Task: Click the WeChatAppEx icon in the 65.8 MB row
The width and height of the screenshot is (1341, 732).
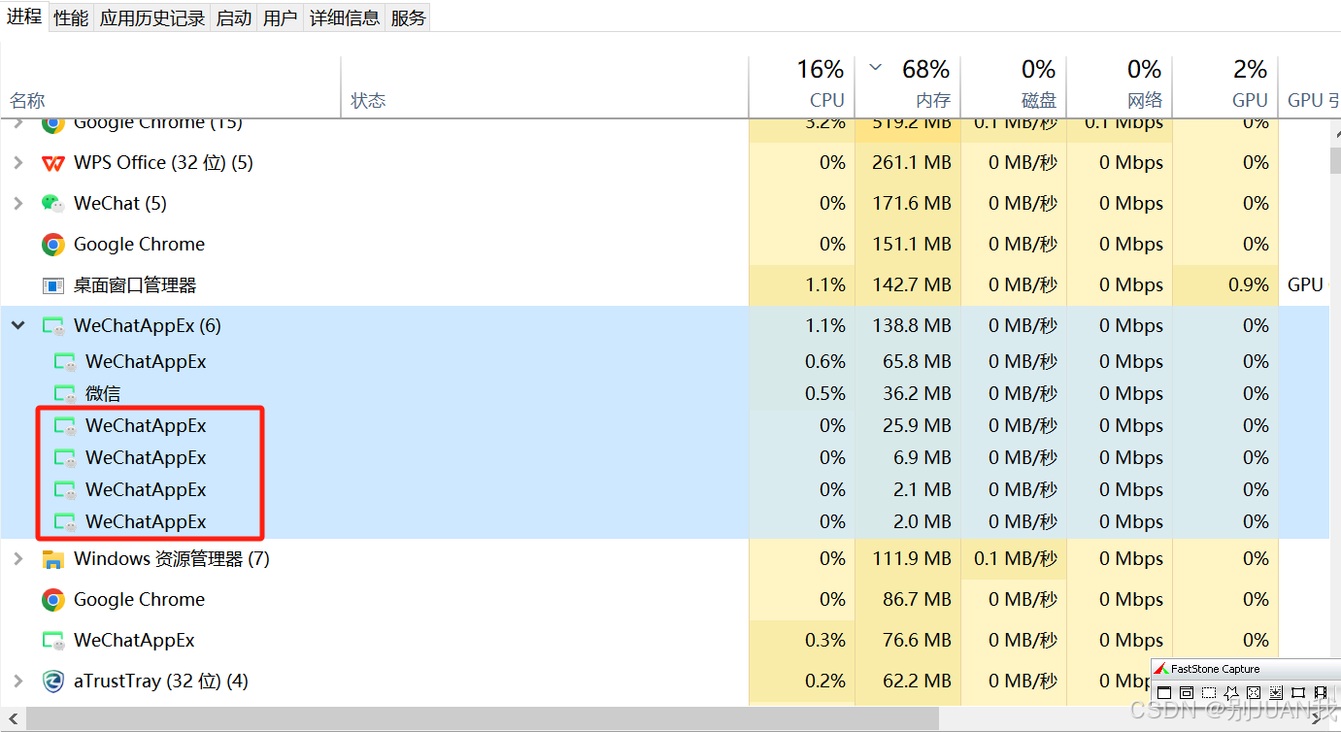Action: click(x=65, y=362)
